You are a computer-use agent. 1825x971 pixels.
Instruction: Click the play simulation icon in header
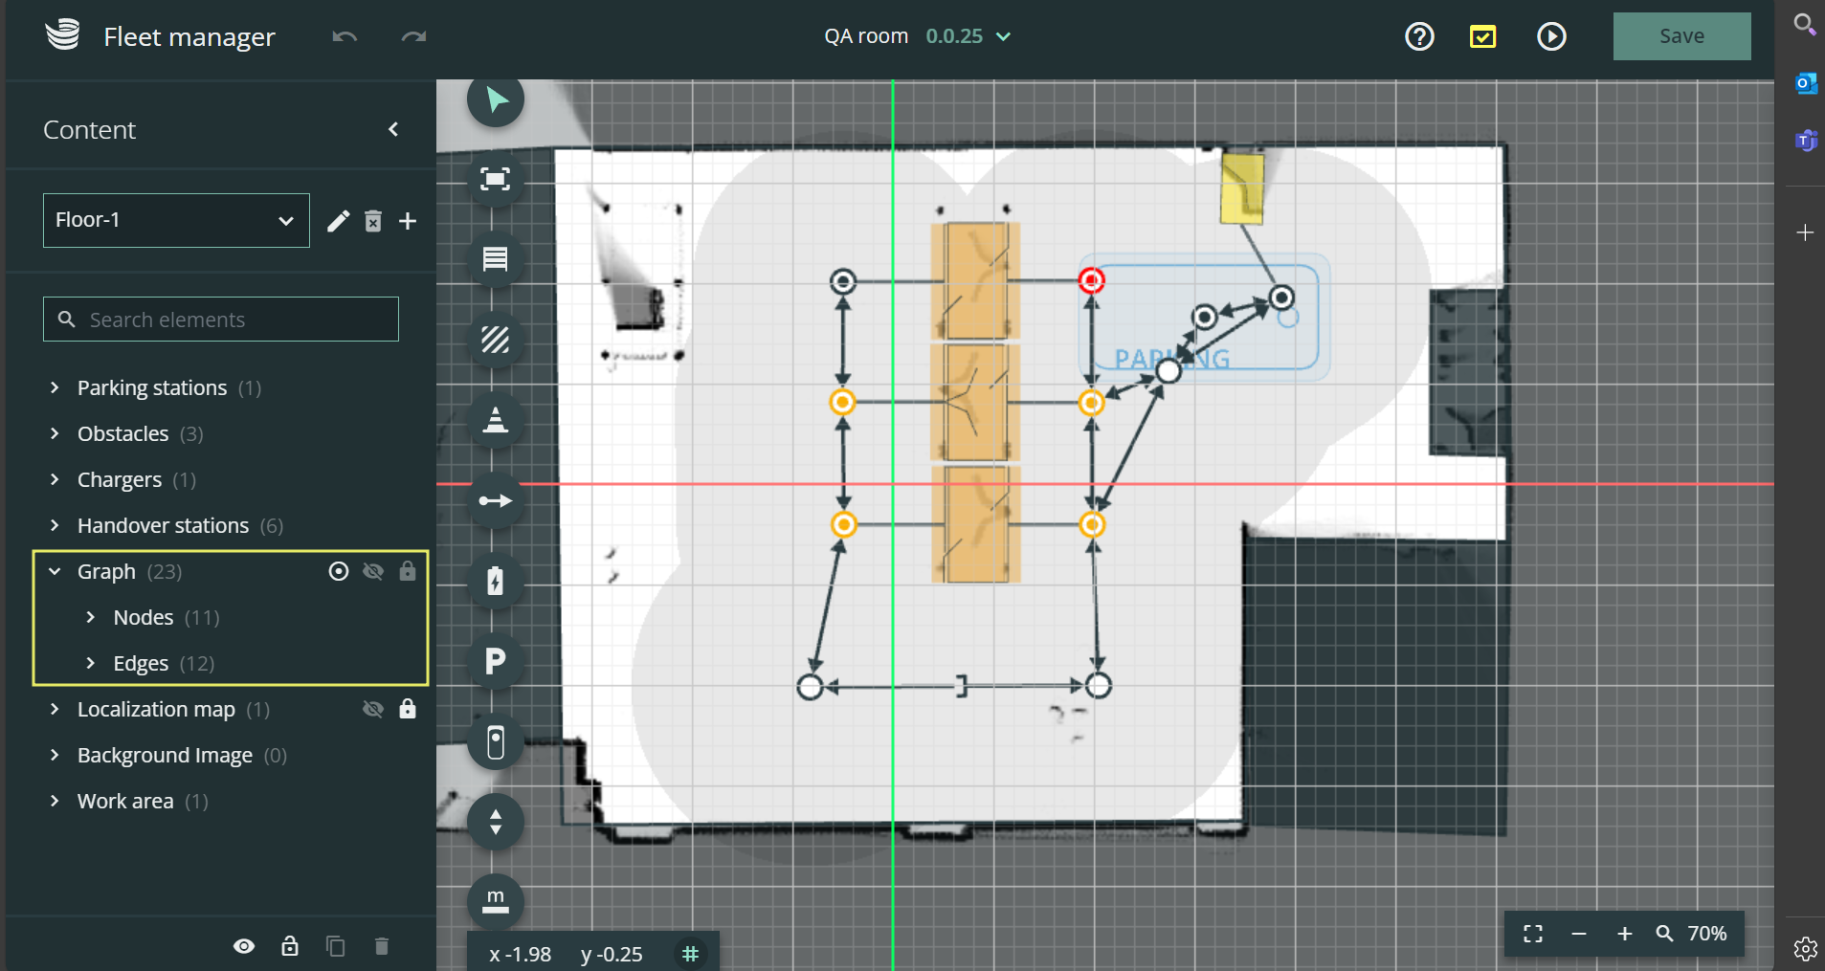coord(1551,36)
